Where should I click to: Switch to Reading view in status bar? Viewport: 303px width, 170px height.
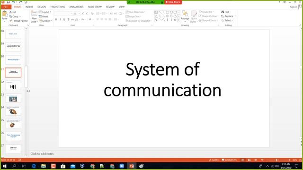tap(256, 160)
